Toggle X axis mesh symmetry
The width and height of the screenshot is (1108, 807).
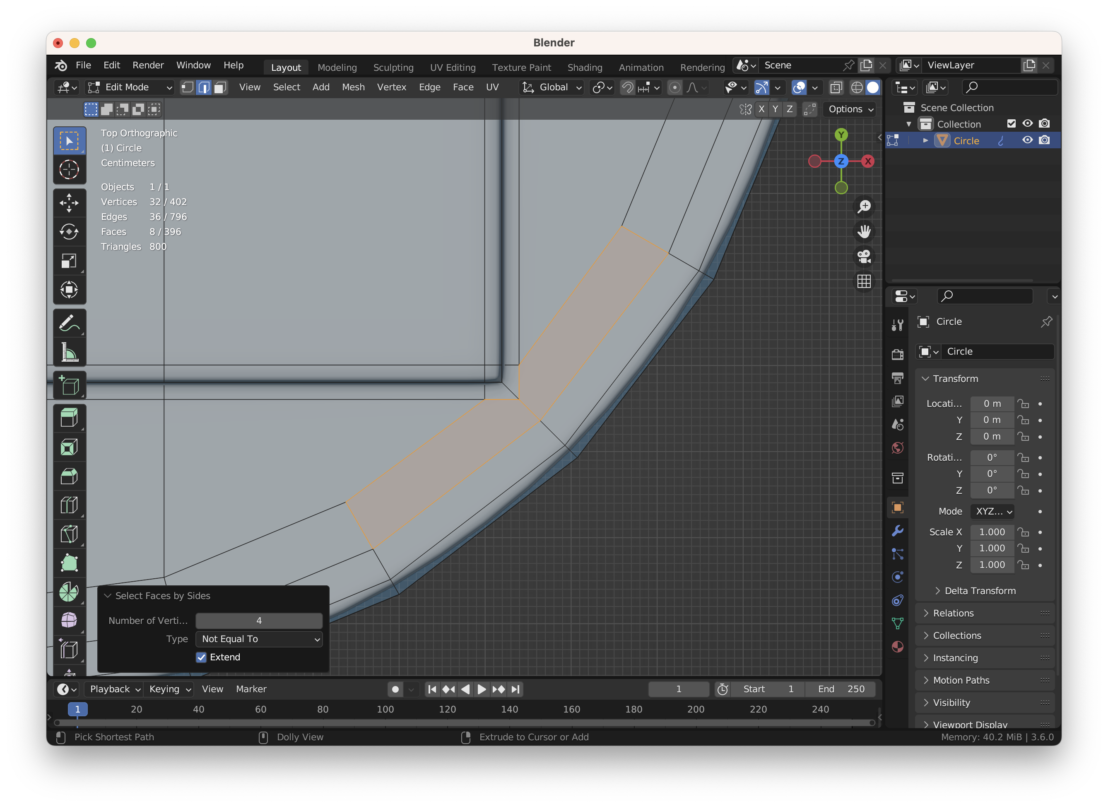coord(761,109)
